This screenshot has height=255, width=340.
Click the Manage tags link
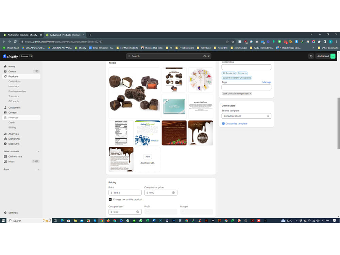[267, 82]
